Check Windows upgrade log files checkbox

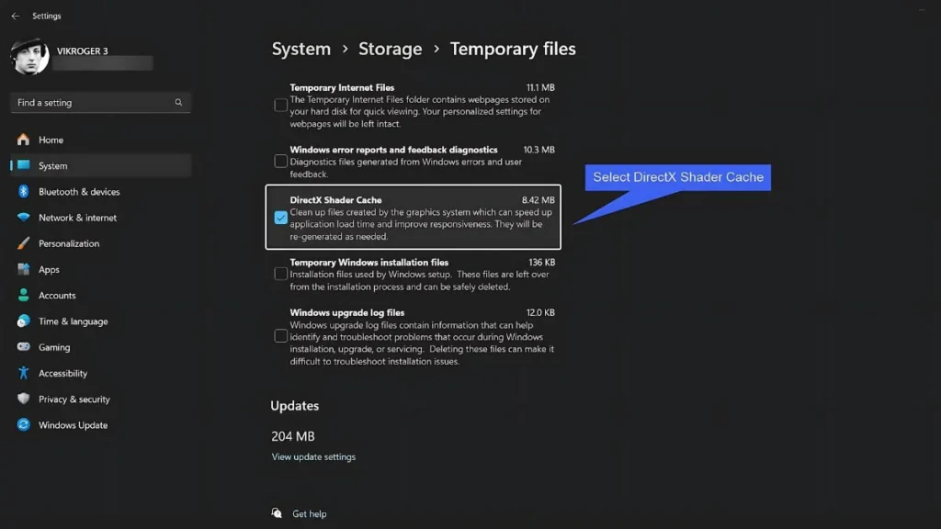(281, 336)
